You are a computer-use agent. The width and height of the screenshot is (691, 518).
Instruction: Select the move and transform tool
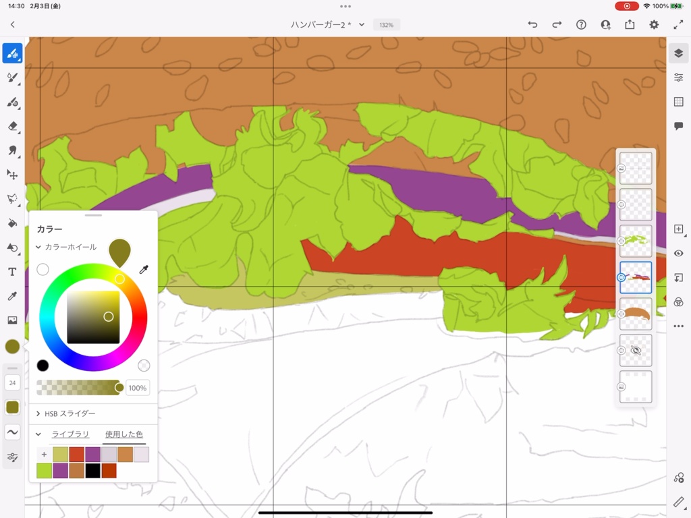(12, 175)
